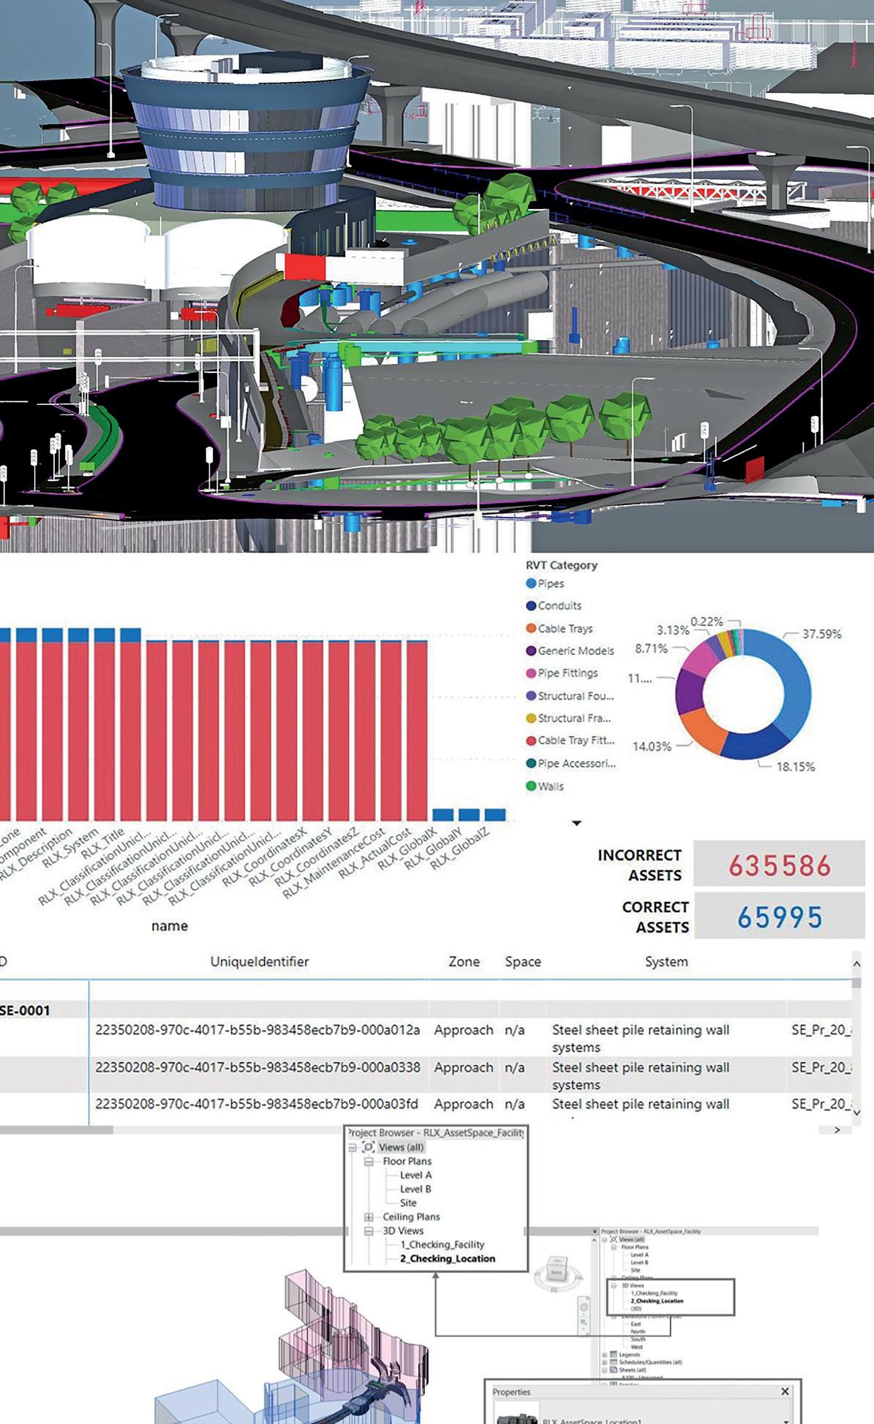Image resolution: width=874 pixels, height=1424 pixels.
Task: Click the Views (all) icon in large Project Browser
Action: click(x=369, y=1147)
